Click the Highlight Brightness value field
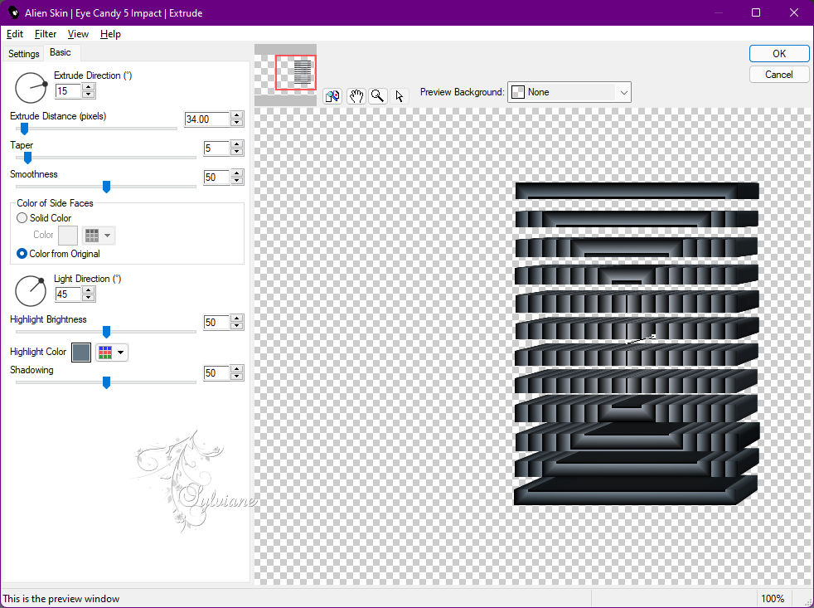Image resolution: width=814 pixels, height=608 pixels. click(x=216, y=322)
